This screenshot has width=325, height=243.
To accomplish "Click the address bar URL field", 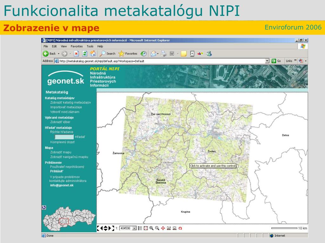I will (162, 61).
